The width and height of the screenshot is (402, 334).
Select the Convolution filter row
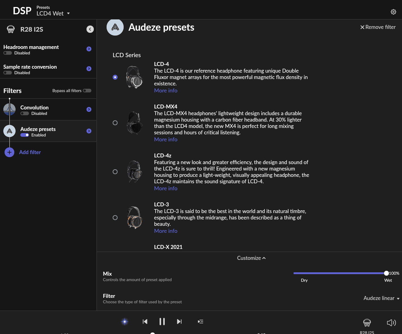click(48, 109)
